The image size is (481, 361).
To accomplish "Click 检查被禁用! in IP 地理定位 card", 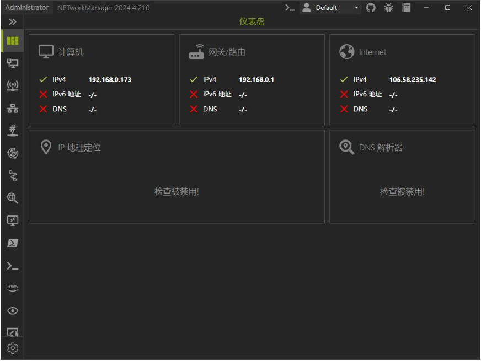I will (x=177, y=192).
